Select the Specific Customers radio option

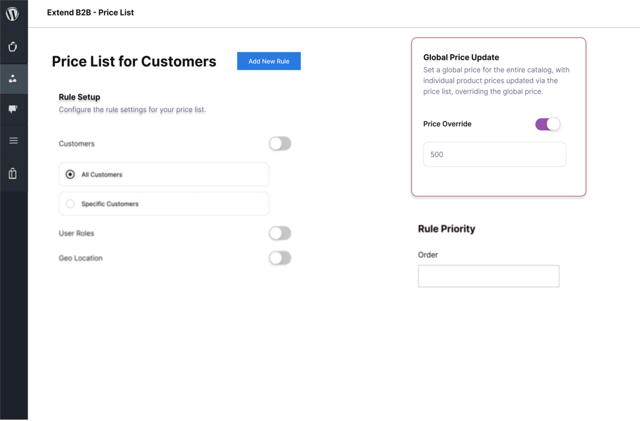tap(70, 204)
